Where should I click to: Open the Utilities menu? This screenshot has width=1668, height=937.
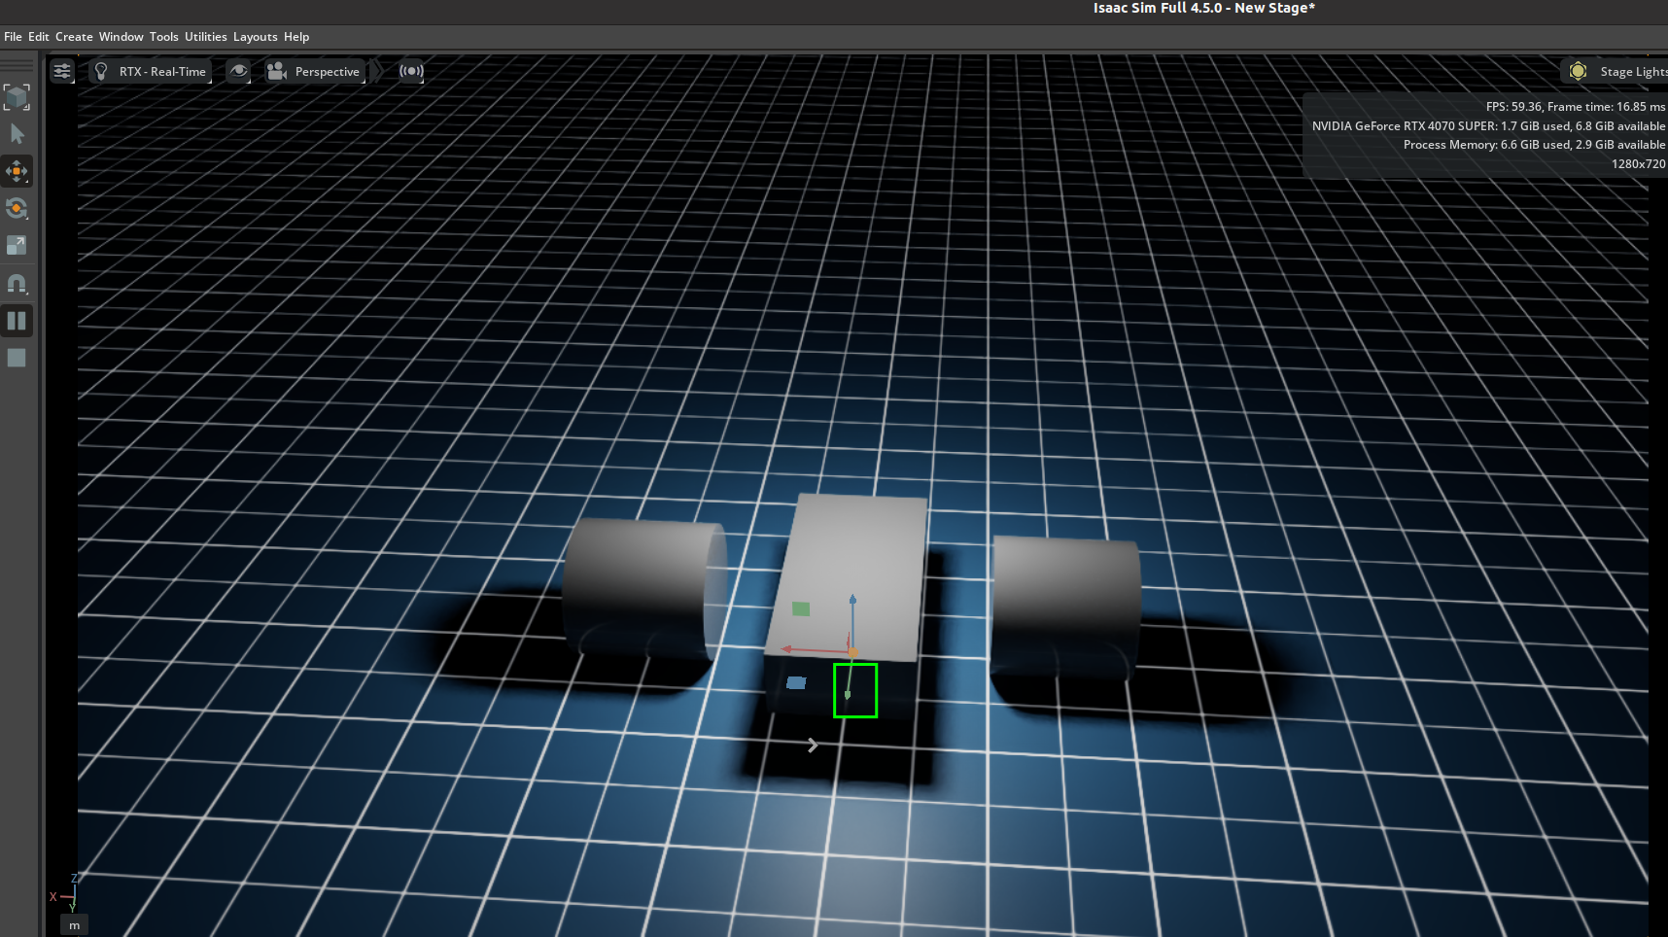pos(205,37)
